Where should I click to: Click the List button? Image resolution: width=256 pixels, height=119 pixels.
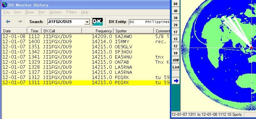point(176,67)
